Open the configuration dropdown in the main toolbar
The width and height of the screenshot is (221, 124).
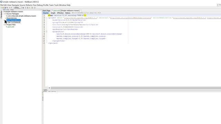[18, 8]
